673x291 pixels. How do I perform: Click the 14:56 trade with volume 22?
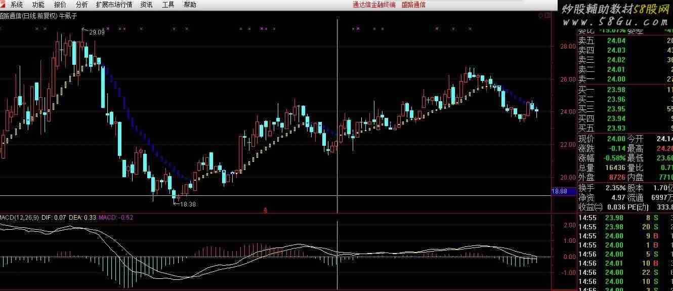tap(625, 272)
